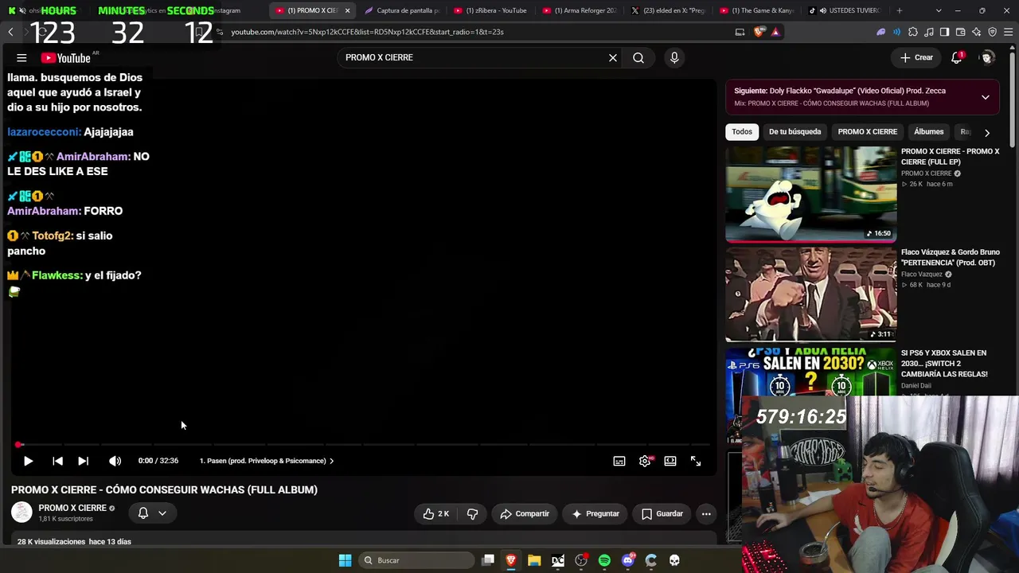Open Brave Shields lion icon
Viewport: 1019px width, 573px height.
coord(759,32)
